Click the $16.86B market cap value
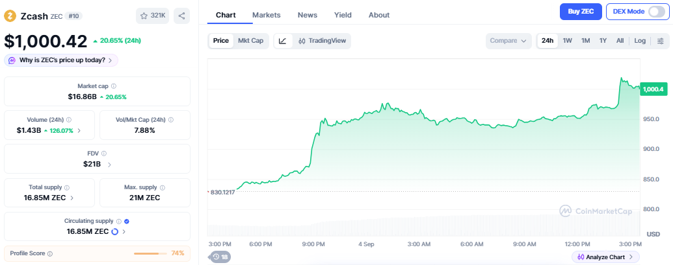Screen dimensions: 673x265 pyautogui.click(x=82, y=97)
